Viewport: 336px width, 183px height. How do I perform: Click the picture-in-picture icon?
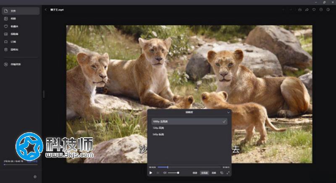222,173
